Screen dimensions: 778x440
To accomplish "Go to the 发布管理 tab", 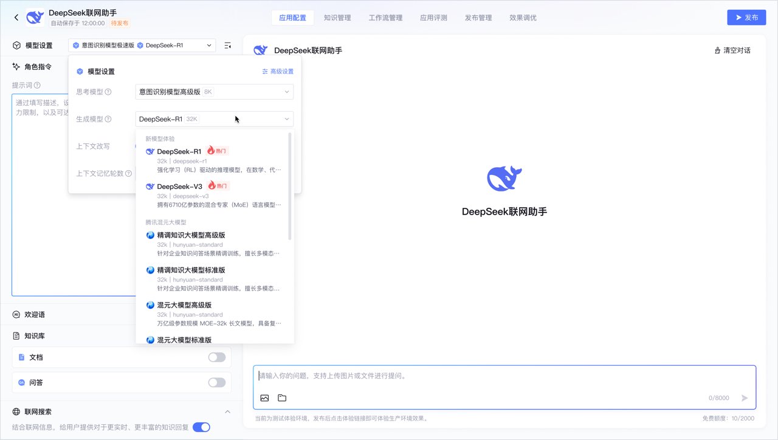I will [478, 18].
